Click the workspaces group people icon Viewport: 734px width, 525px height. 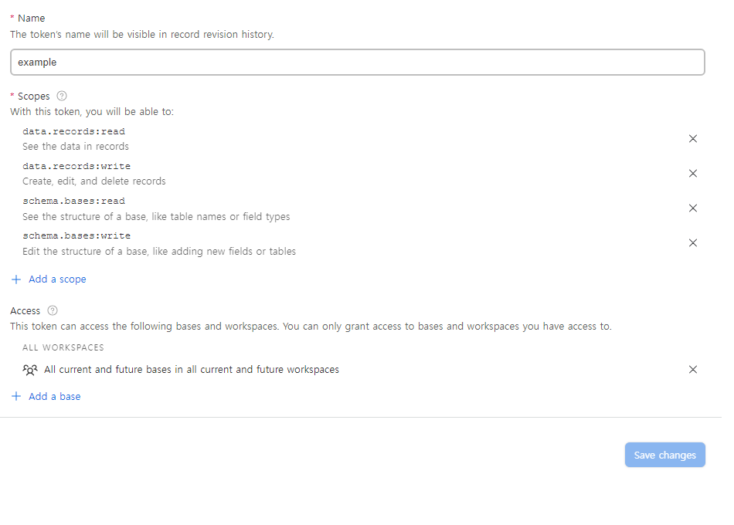(30, 370)
